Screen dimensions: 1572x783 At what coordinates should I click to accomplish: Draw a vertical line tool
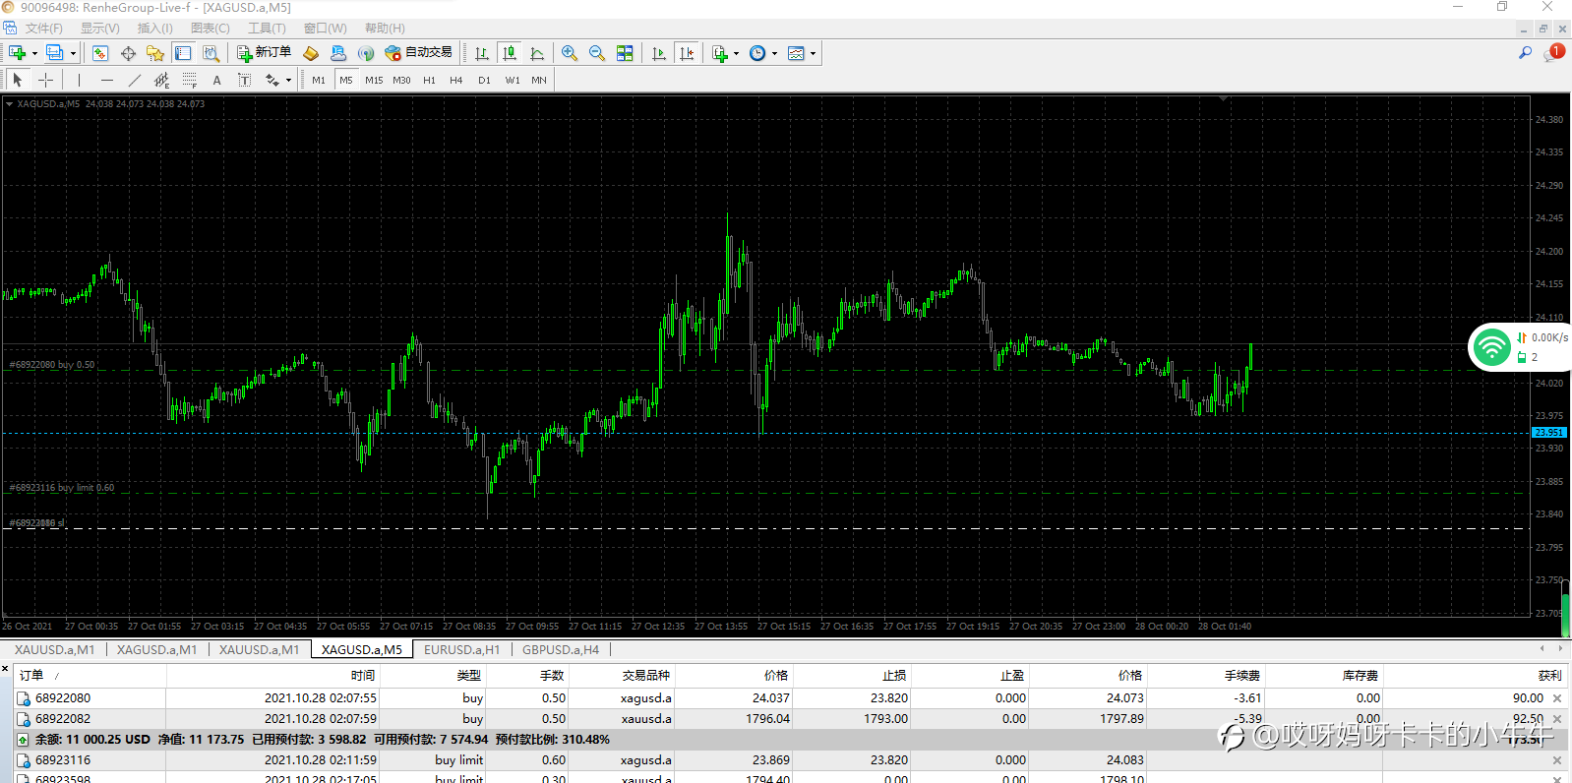tap(80, 80)
